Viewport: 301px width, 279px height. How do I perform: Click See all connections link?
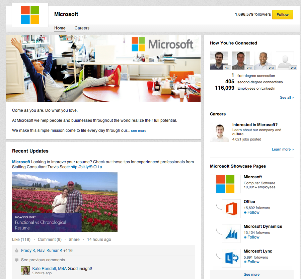coord(287,97)
